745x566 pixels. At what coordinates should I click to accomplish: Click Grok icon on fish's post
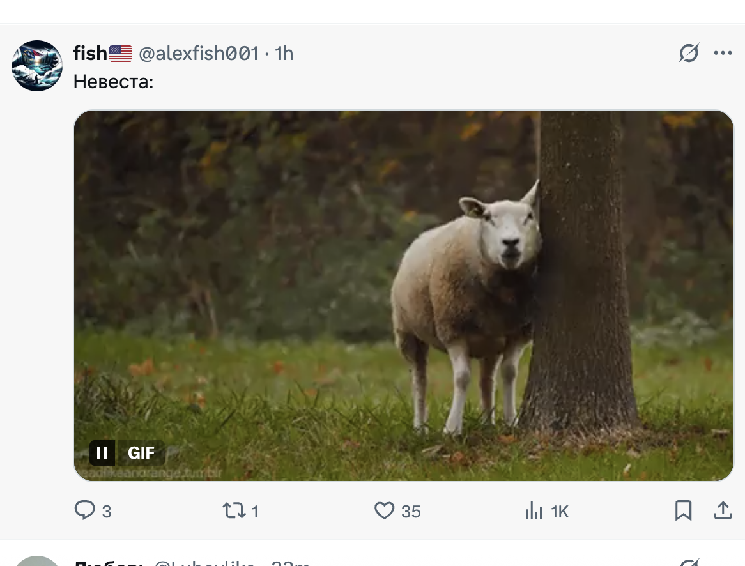(689, 53)
